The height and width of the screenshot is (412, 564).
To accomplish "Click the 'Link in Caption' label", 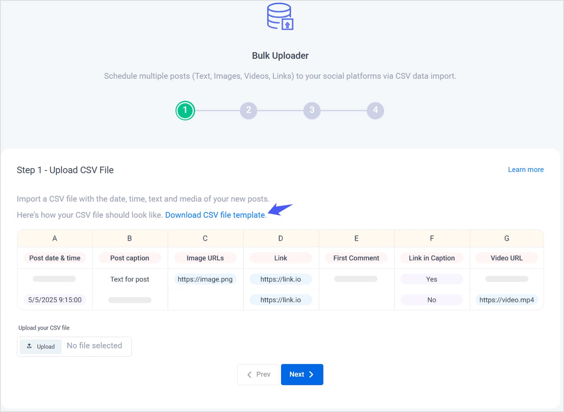I will pyautogui.click(x=432, y=258).
